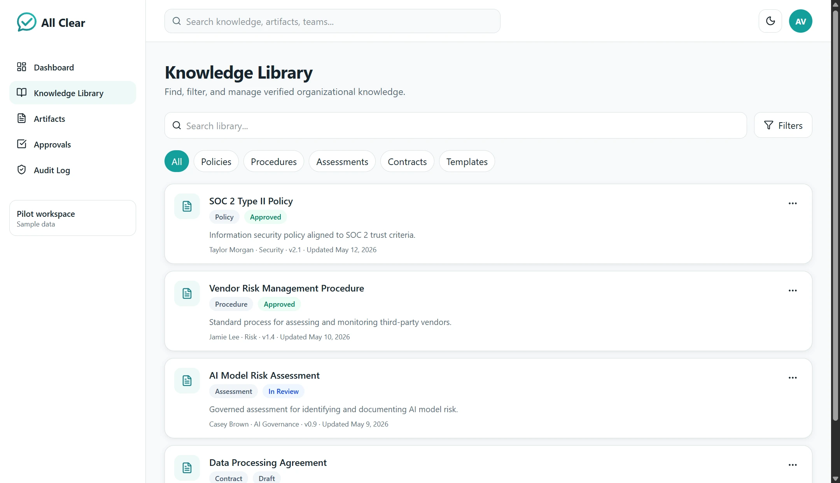Viewport: 840px width, 483px height.
Task: Go to Dashboard in sidebar
Action: [x=73, y=67]
